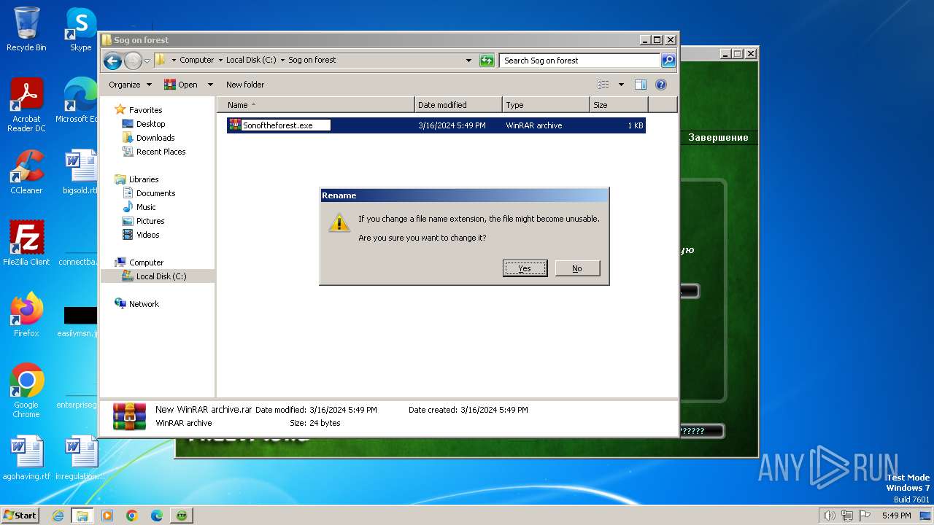
Task: Click the WinRAR file icon in list
Action: pyautogui.click(x=235, y=125)
